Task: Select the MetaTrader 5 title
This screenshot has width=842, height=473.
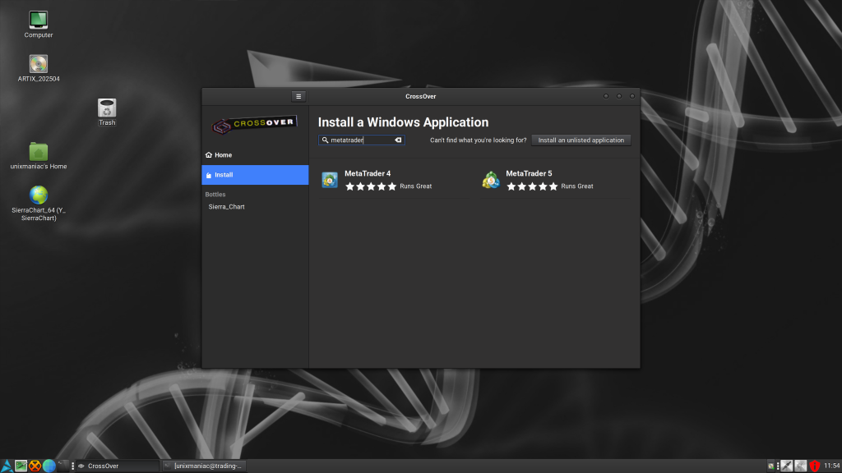Action: (529, 173)
